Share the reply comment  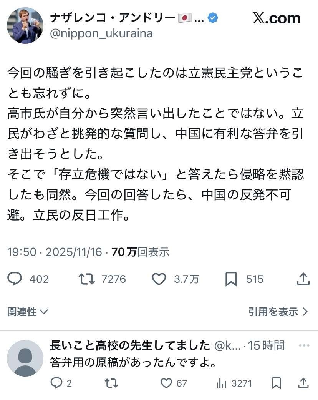click(303, 383)
